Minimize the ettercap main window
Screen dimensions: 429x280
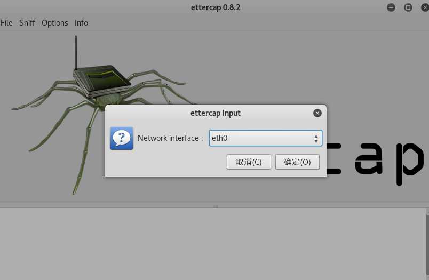391,7
